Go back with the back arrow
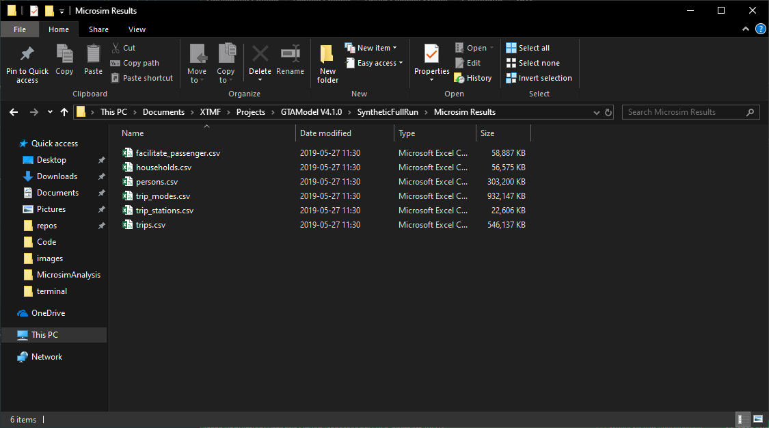 pyautogui.click(x=14, y=112)
